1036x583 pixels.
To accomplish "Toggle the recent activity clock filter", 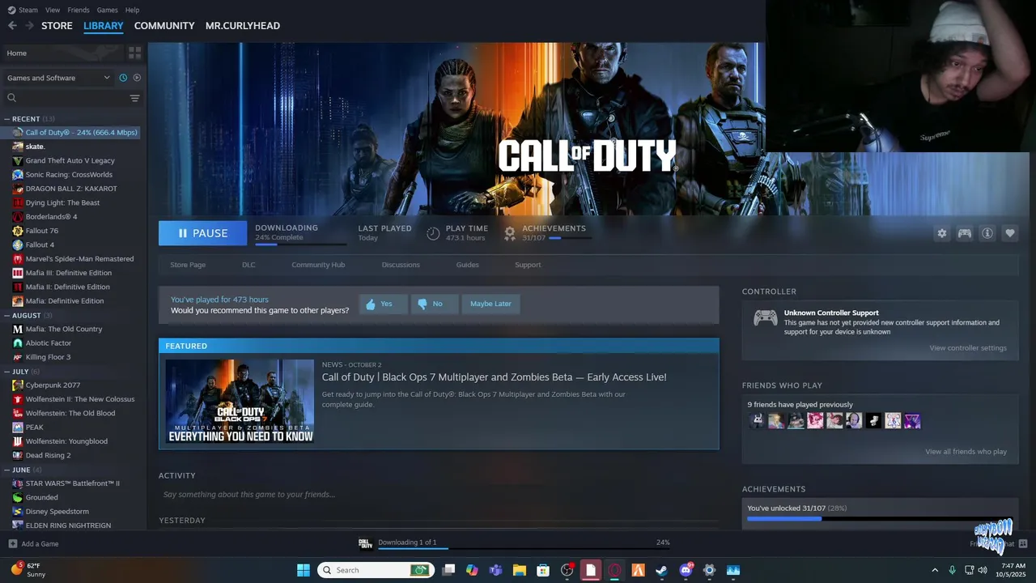I will tap(123, 78).
